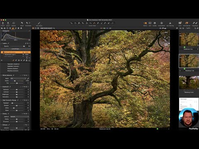Click the HDR Highlight slider
199x149 pixels.
(x=17, y=103)
